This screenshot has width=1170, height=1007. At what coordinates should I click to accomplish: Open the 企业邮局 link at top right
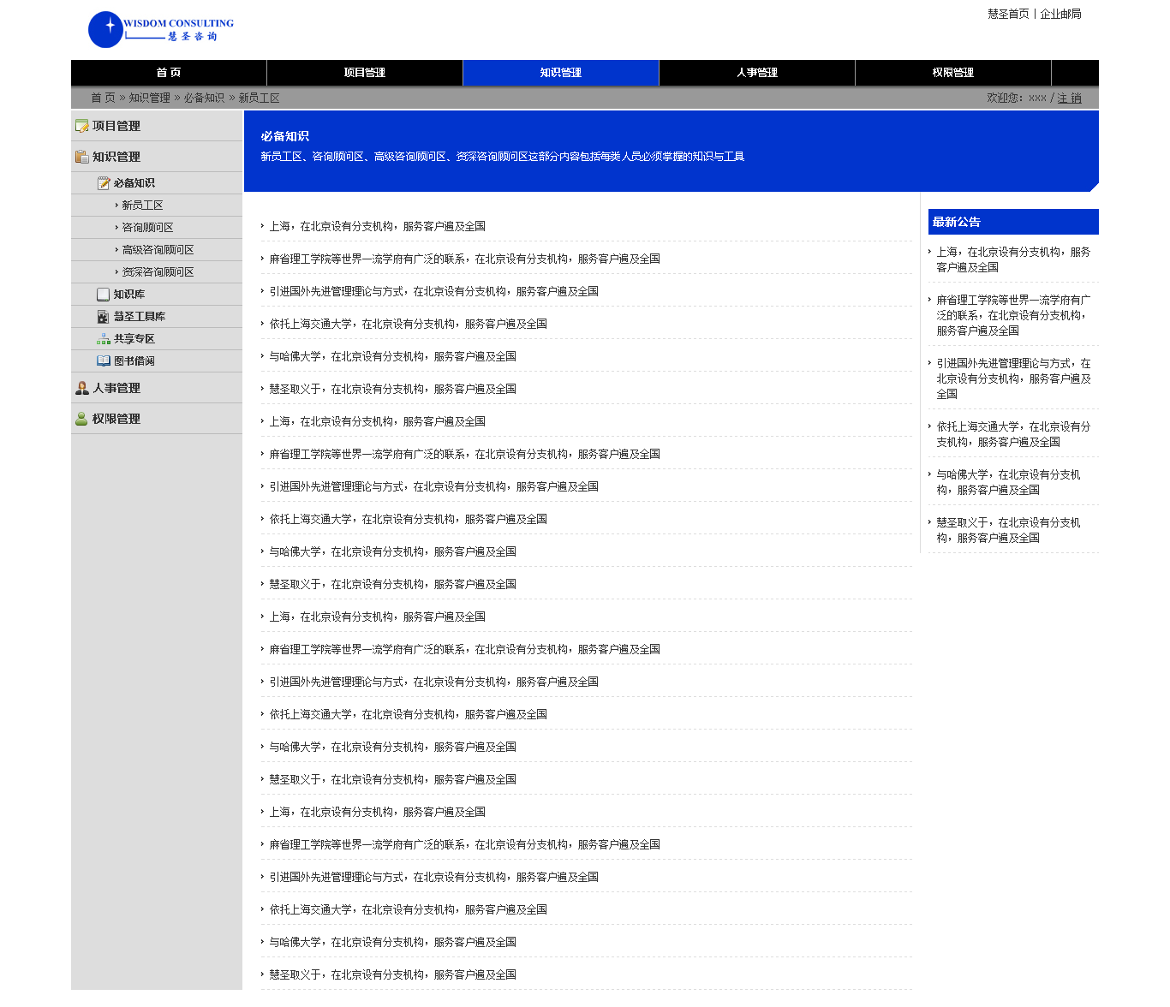pos(1060,14)
